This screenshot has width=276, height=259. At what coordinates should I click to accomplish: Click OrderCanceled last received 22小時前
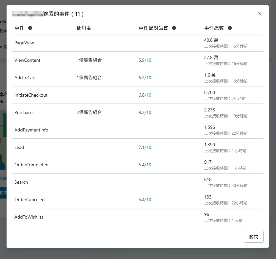click(226, 203)
